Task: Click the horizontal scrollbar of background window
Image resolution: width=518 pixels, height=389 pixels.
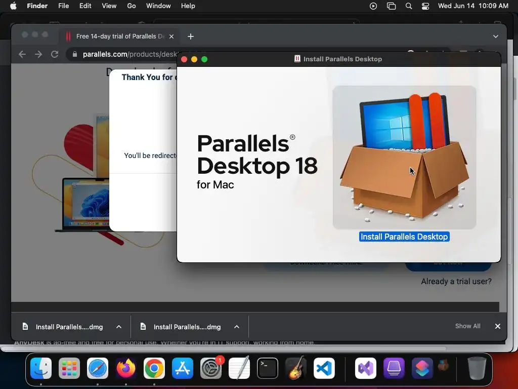Action: click(x=224, y=348)
